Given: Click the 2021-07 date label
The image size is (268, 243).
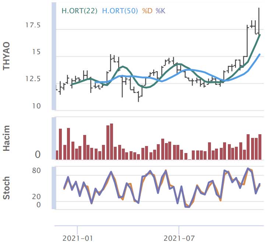Looking at the screenshot, I should click(x=179, y=238).
